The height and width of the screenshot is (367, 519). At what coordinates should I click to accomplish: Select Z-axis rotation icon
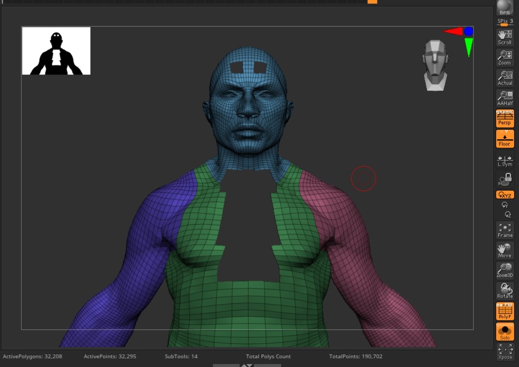(x=508, y=214)
